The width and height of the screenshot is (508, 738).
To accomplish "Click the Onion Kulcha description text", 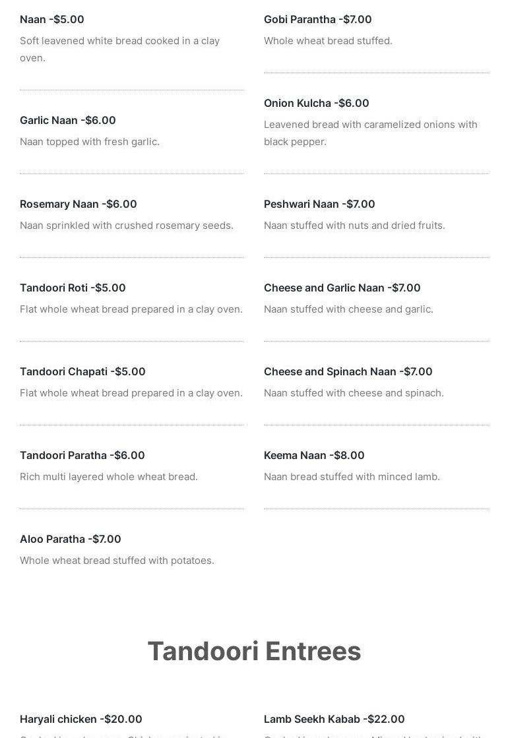I will 370,133.
